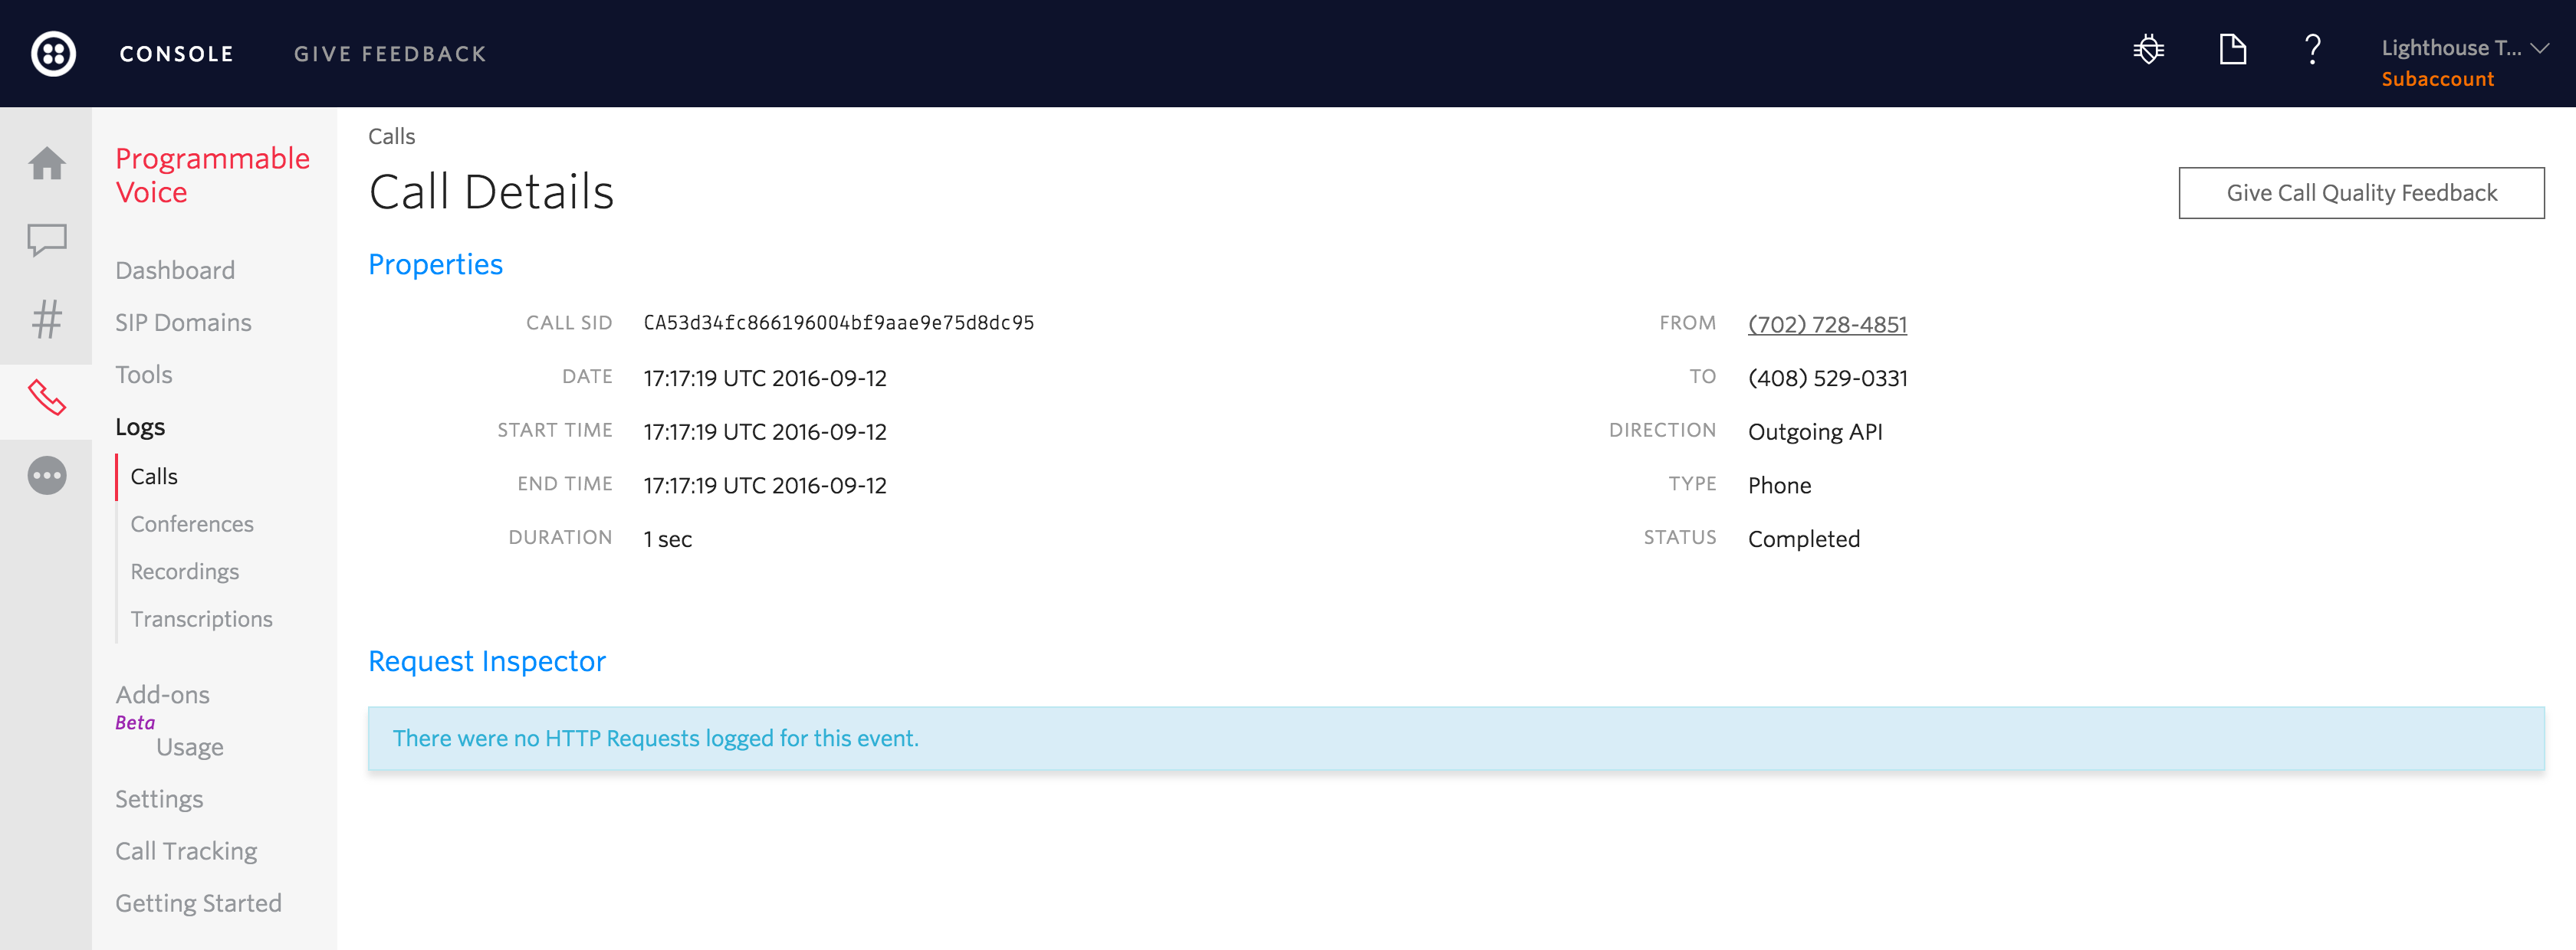
Task: Open Add-ons Beta in the sidebar
Action: (x=162, y=706)
